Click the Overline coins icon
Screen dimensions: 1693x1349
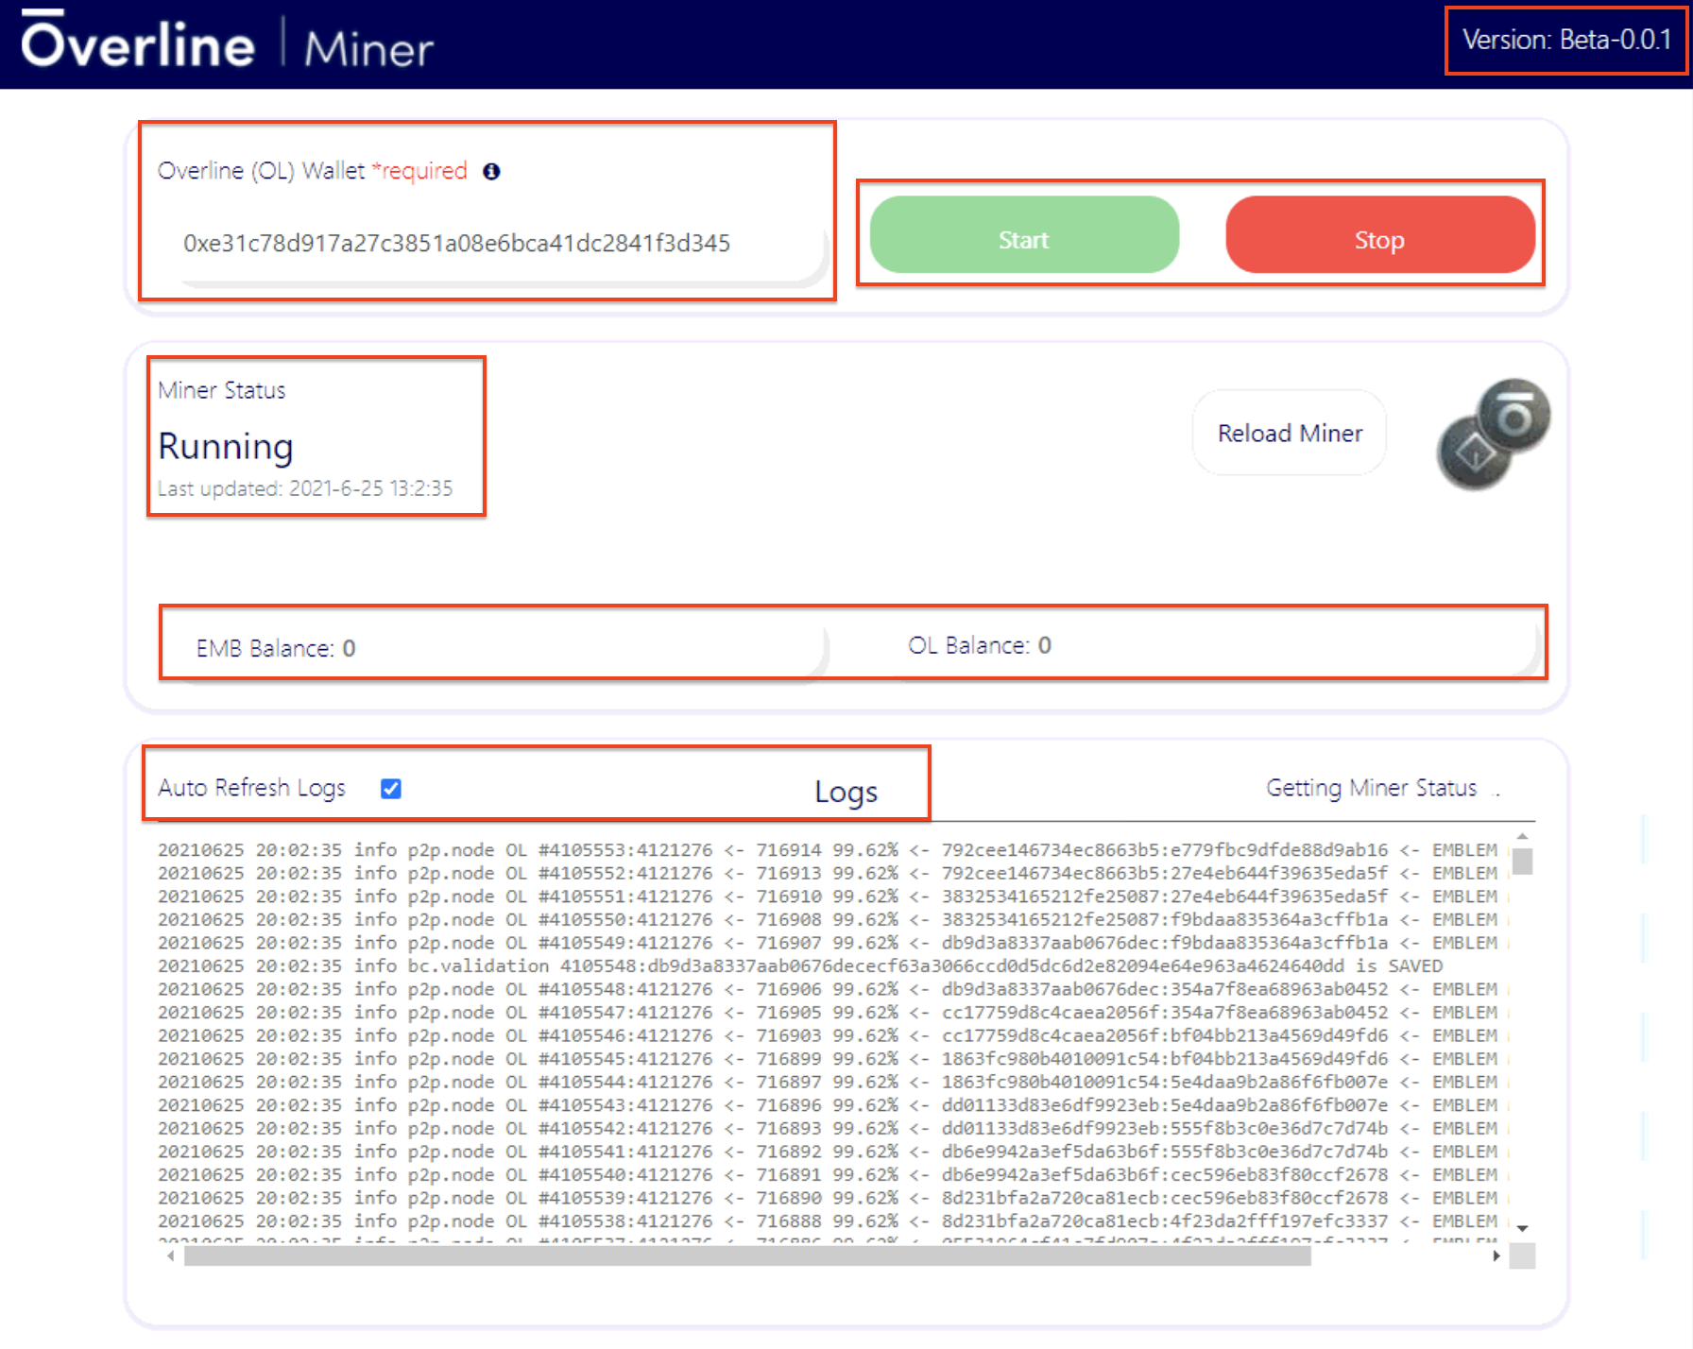[1493, 434]
